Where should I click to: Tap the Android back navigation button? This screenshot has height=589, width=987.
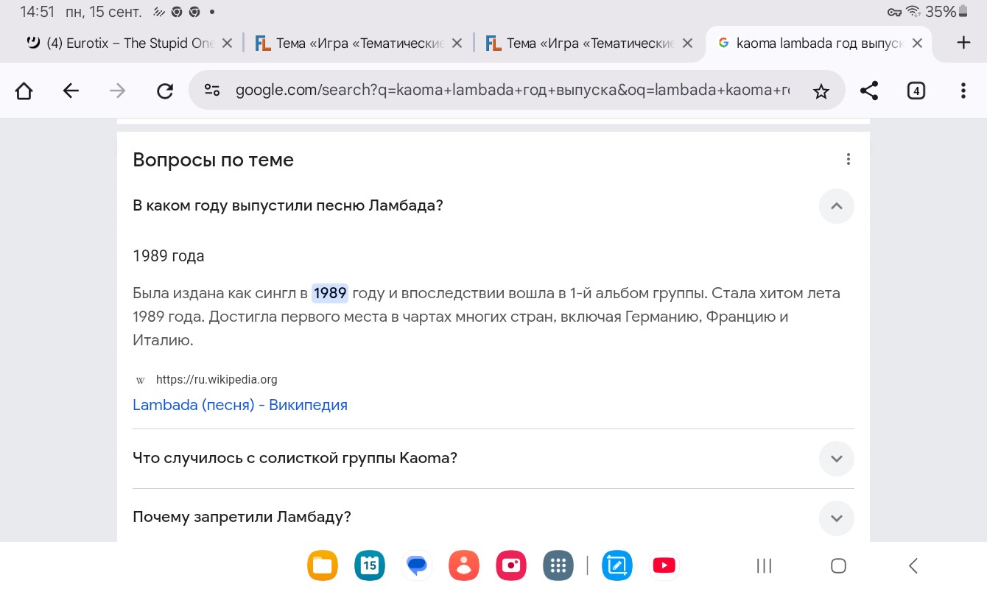[913, 565]
